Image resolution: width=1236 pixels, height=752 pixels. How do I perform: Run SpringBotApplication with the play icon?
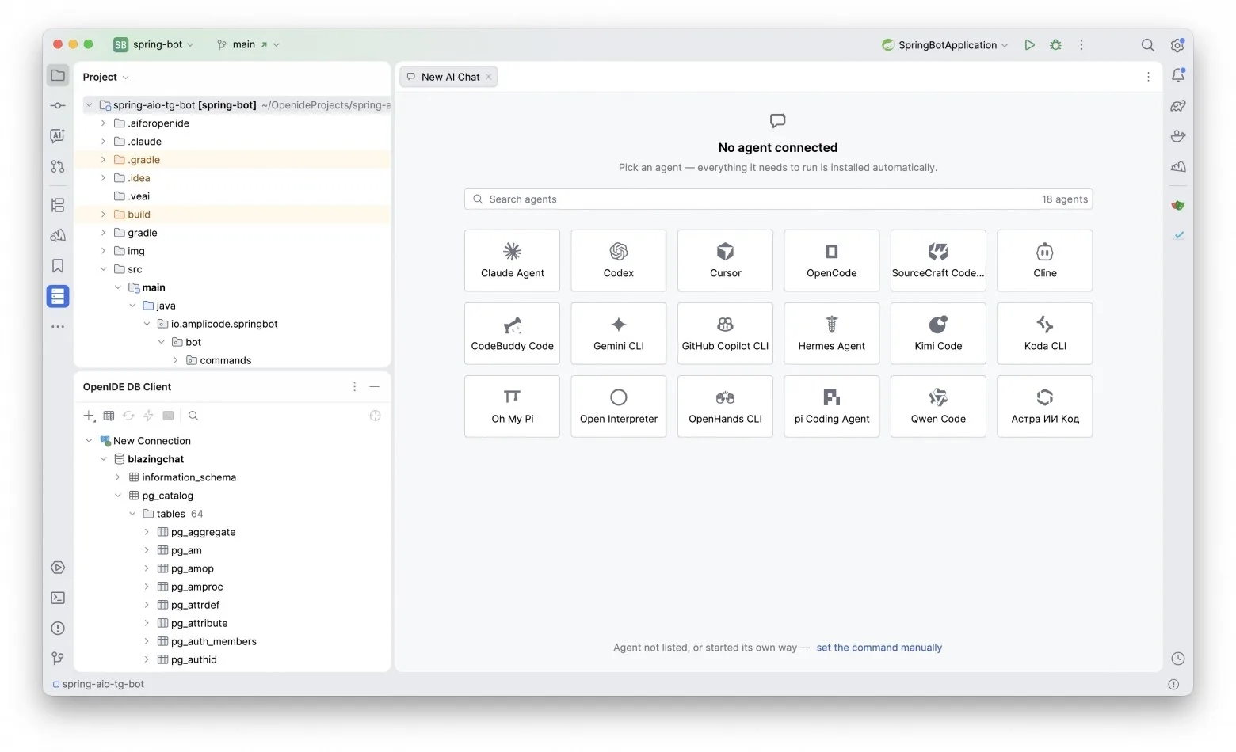[1029, 45]
